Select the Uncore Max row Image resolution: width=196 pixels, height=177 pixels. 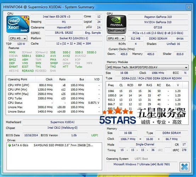pos(54,107)
